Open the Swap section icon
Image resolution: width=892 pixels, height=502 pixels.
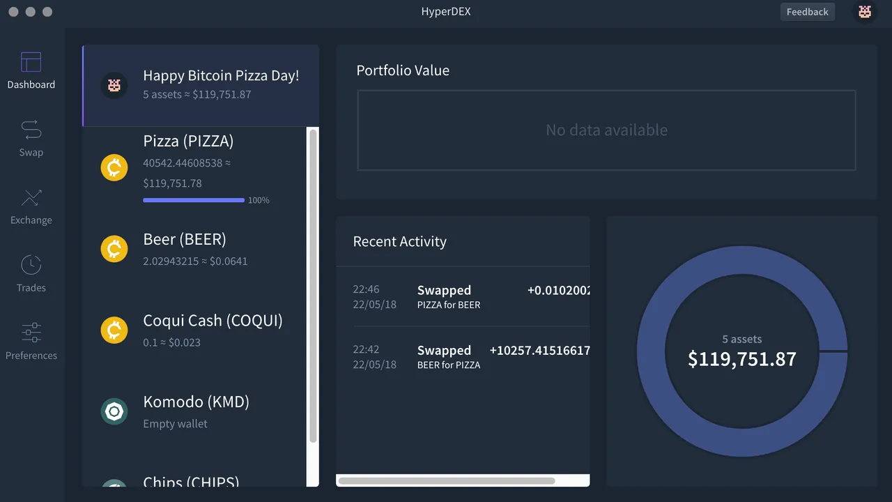tap(31, 130)
